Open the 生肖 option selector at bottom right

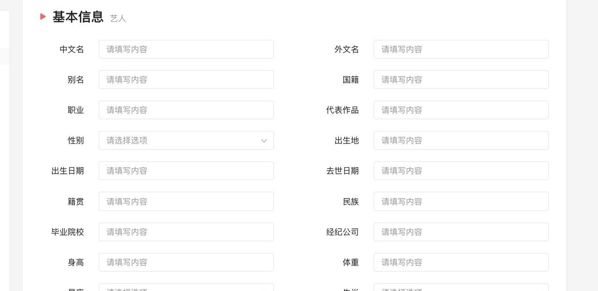click(x=461, y=289)
